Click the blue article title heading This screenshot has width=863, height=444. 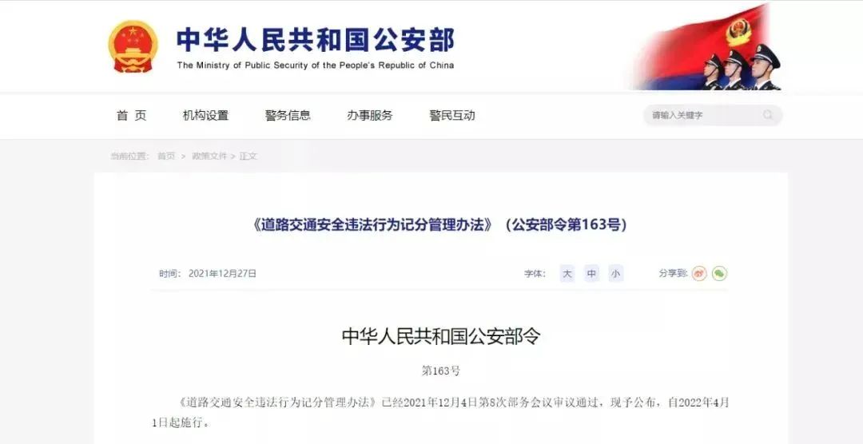click(x=439, y=225)
